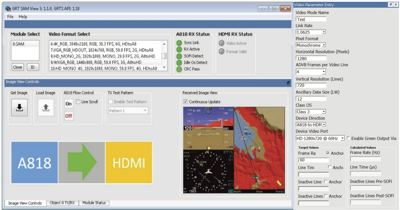Image resolution: width=400 pixels, height=210 pixels.
Task: Click the undock icon on Image View Controls bar
Action: [288, 83]
